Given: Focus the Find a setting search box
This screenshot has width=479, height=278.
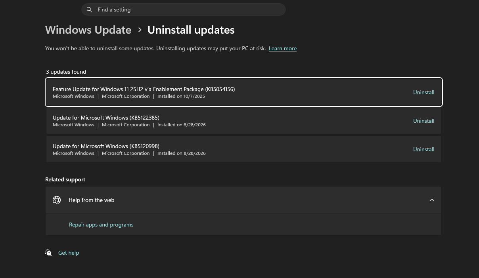Looking at the screenshot, I should (x=184, y=10).
